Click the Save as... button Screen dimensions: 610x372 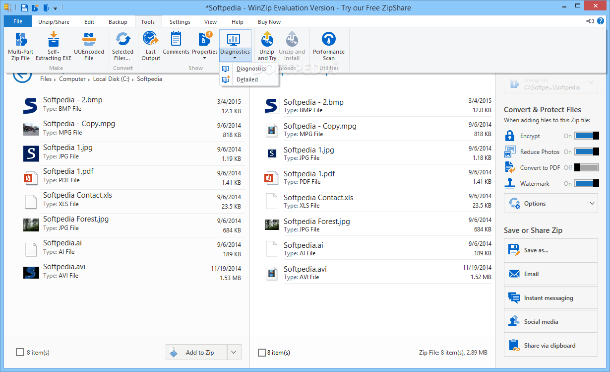[551, 250]
